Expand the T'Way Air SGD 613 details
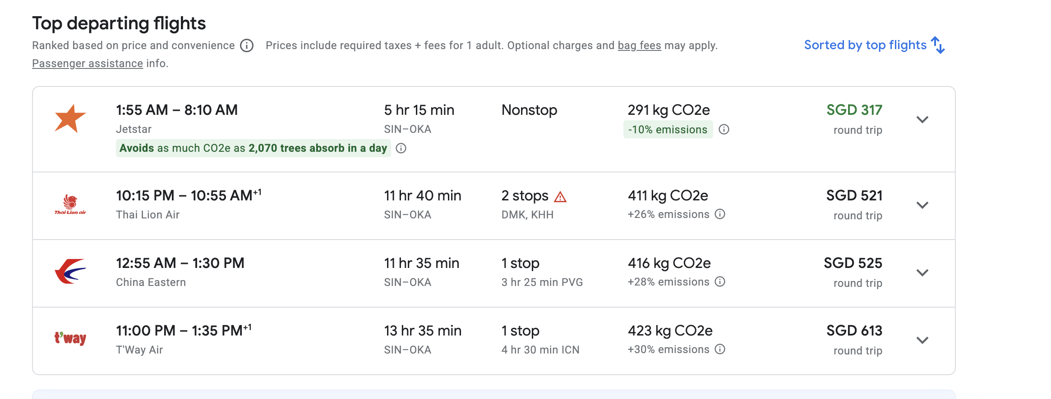Viewport: 1051px width, 399px height. click(x=922, y=340)
